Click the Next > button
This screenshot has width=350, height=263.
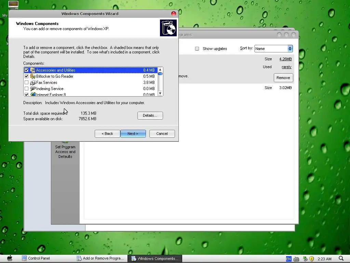133,134
